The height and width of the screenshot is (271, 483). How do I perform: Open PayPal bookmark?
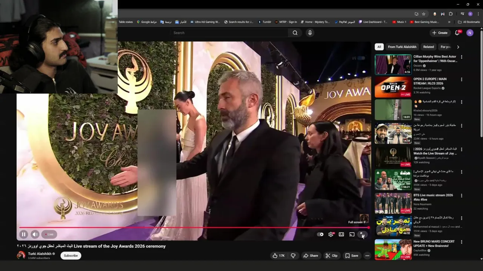tap(345, 22)
